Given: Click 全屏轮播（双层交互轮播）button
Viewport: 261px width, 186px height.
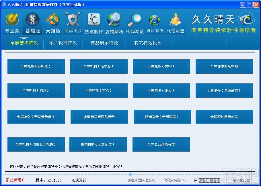Looking at the screenshot, I should pyautogui.click(x=36, y=144).
